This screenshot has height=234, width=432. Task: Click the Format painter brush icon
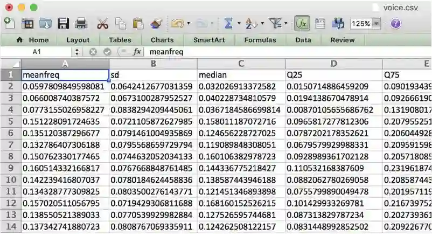click(156, 24)
